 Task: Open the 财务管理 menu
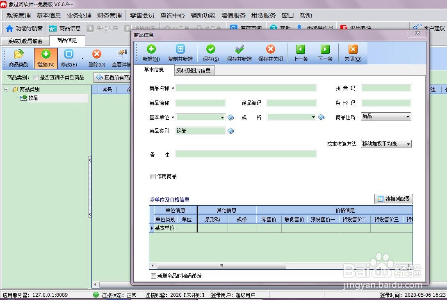(x=109, y=16)
